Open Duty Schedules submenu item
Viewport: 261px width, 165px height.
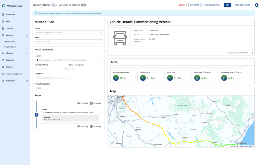coord(10,47)
